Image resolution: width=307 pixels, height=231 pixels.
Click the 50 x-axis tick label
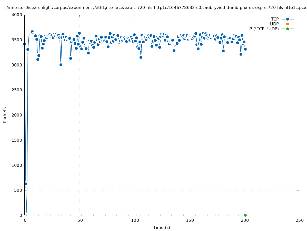[80, 220]
